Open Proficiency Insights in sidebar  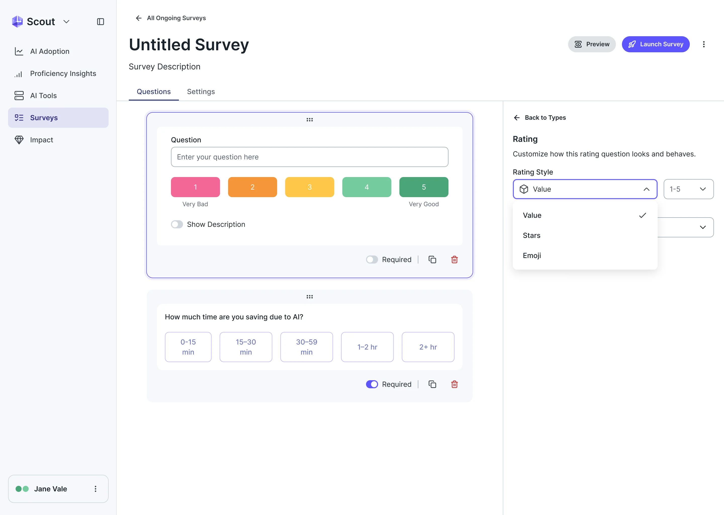point(58,74)
